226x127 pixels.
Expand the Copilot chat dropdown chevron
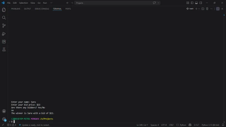(158, 3)
